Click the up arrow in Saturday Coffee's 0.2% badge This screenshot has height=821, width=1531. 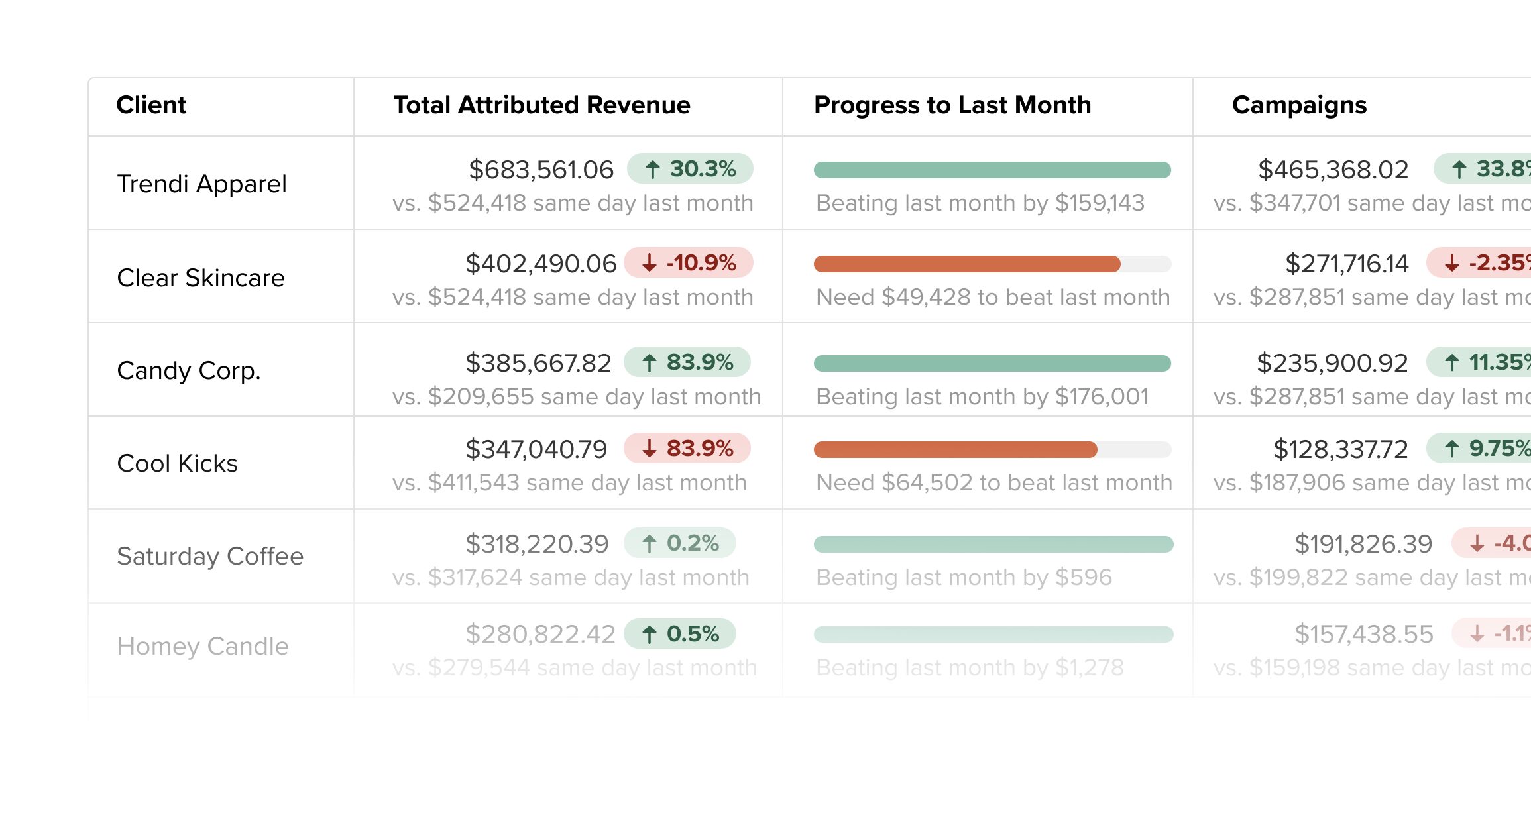(650, 544)
